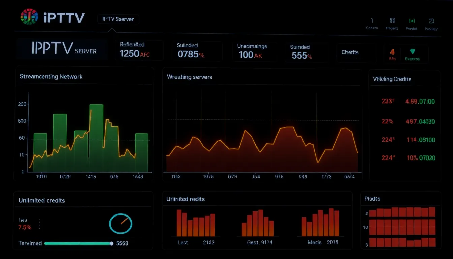Click the Reflenited 1250 stat card
The image size is (453, 259).
pos(139,50)
